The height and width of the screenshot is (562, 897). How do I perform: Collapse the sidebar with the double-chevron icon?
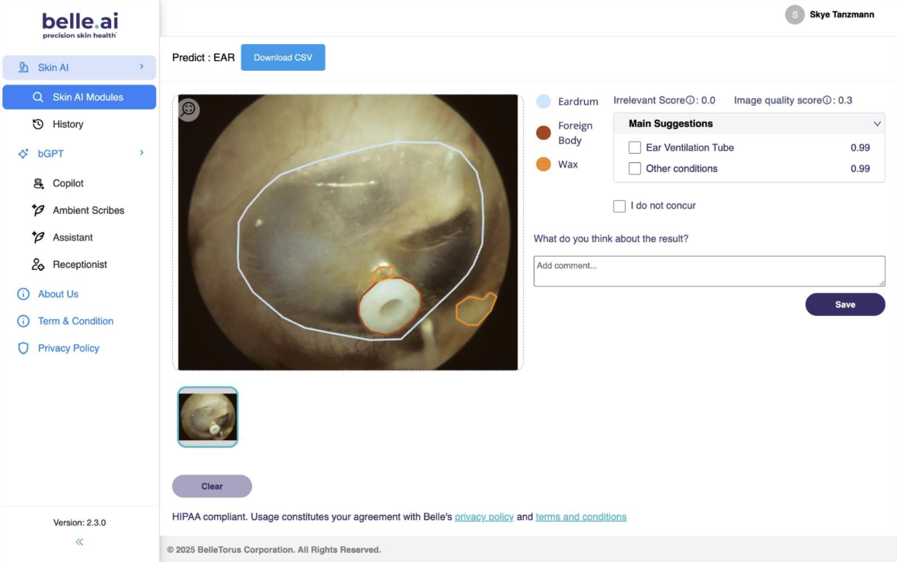pos(79,542)
